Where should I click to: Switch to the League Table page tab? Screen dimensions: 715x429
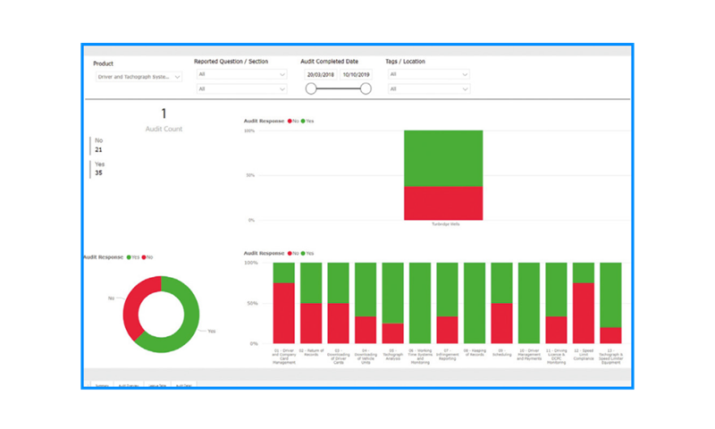157,385
